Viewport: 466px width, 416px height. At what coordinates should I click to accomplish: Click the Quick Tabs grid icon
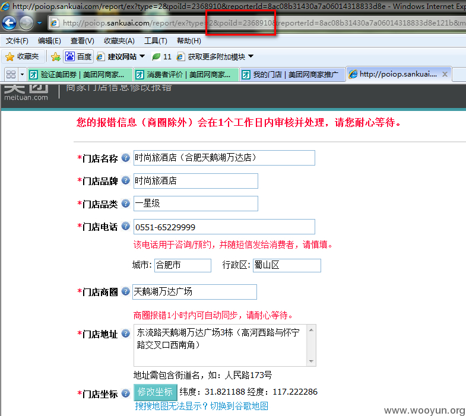[x=11, y=74]
